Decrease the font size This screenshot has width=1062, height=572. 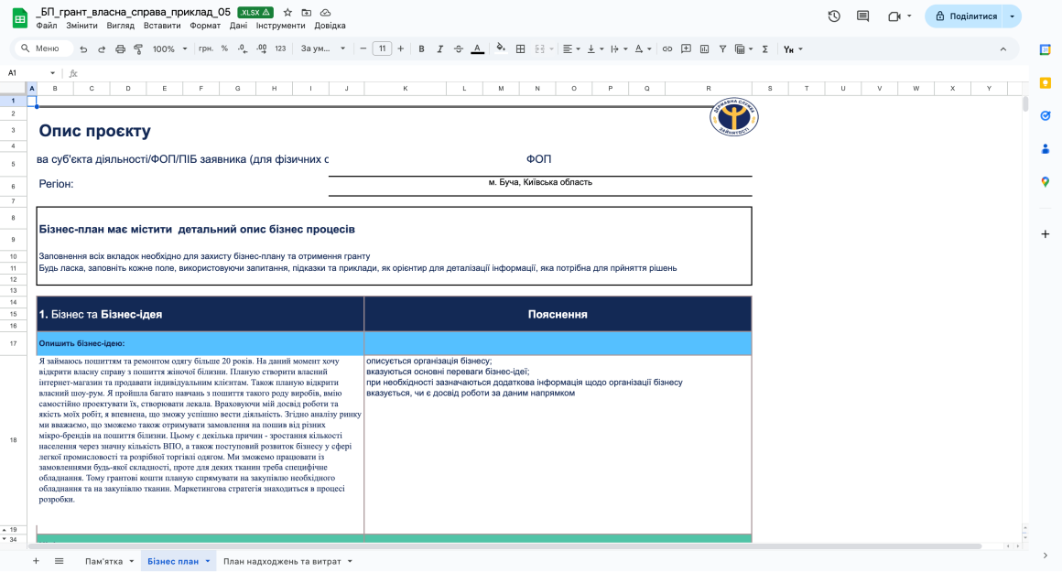[363, 49]
